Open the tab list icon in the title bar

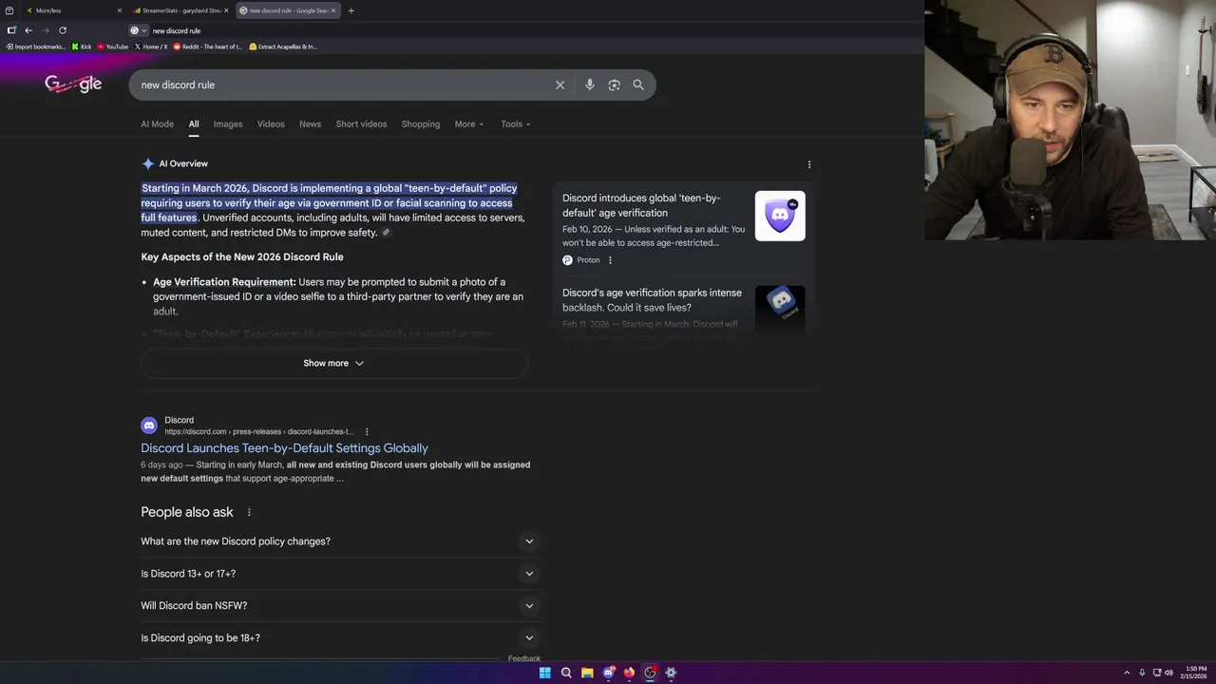9,10
